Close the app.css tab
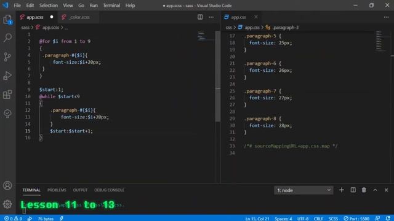The image size is (394, 221). (x=256, y=17)
